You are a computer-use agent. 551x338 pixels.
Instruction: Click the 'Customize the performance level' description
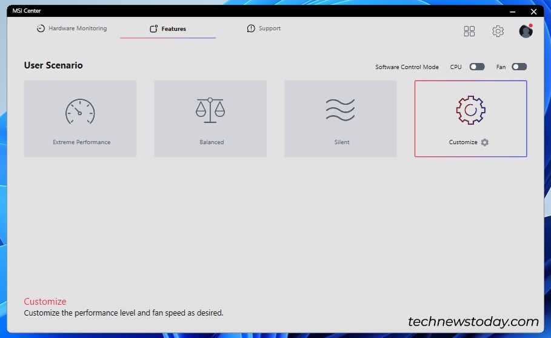pos(124,313)
